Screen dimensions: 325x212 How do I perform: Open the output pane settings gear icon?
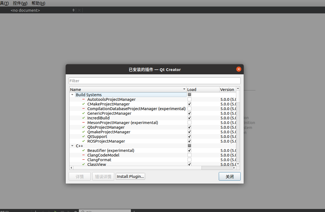click(75, 211)
